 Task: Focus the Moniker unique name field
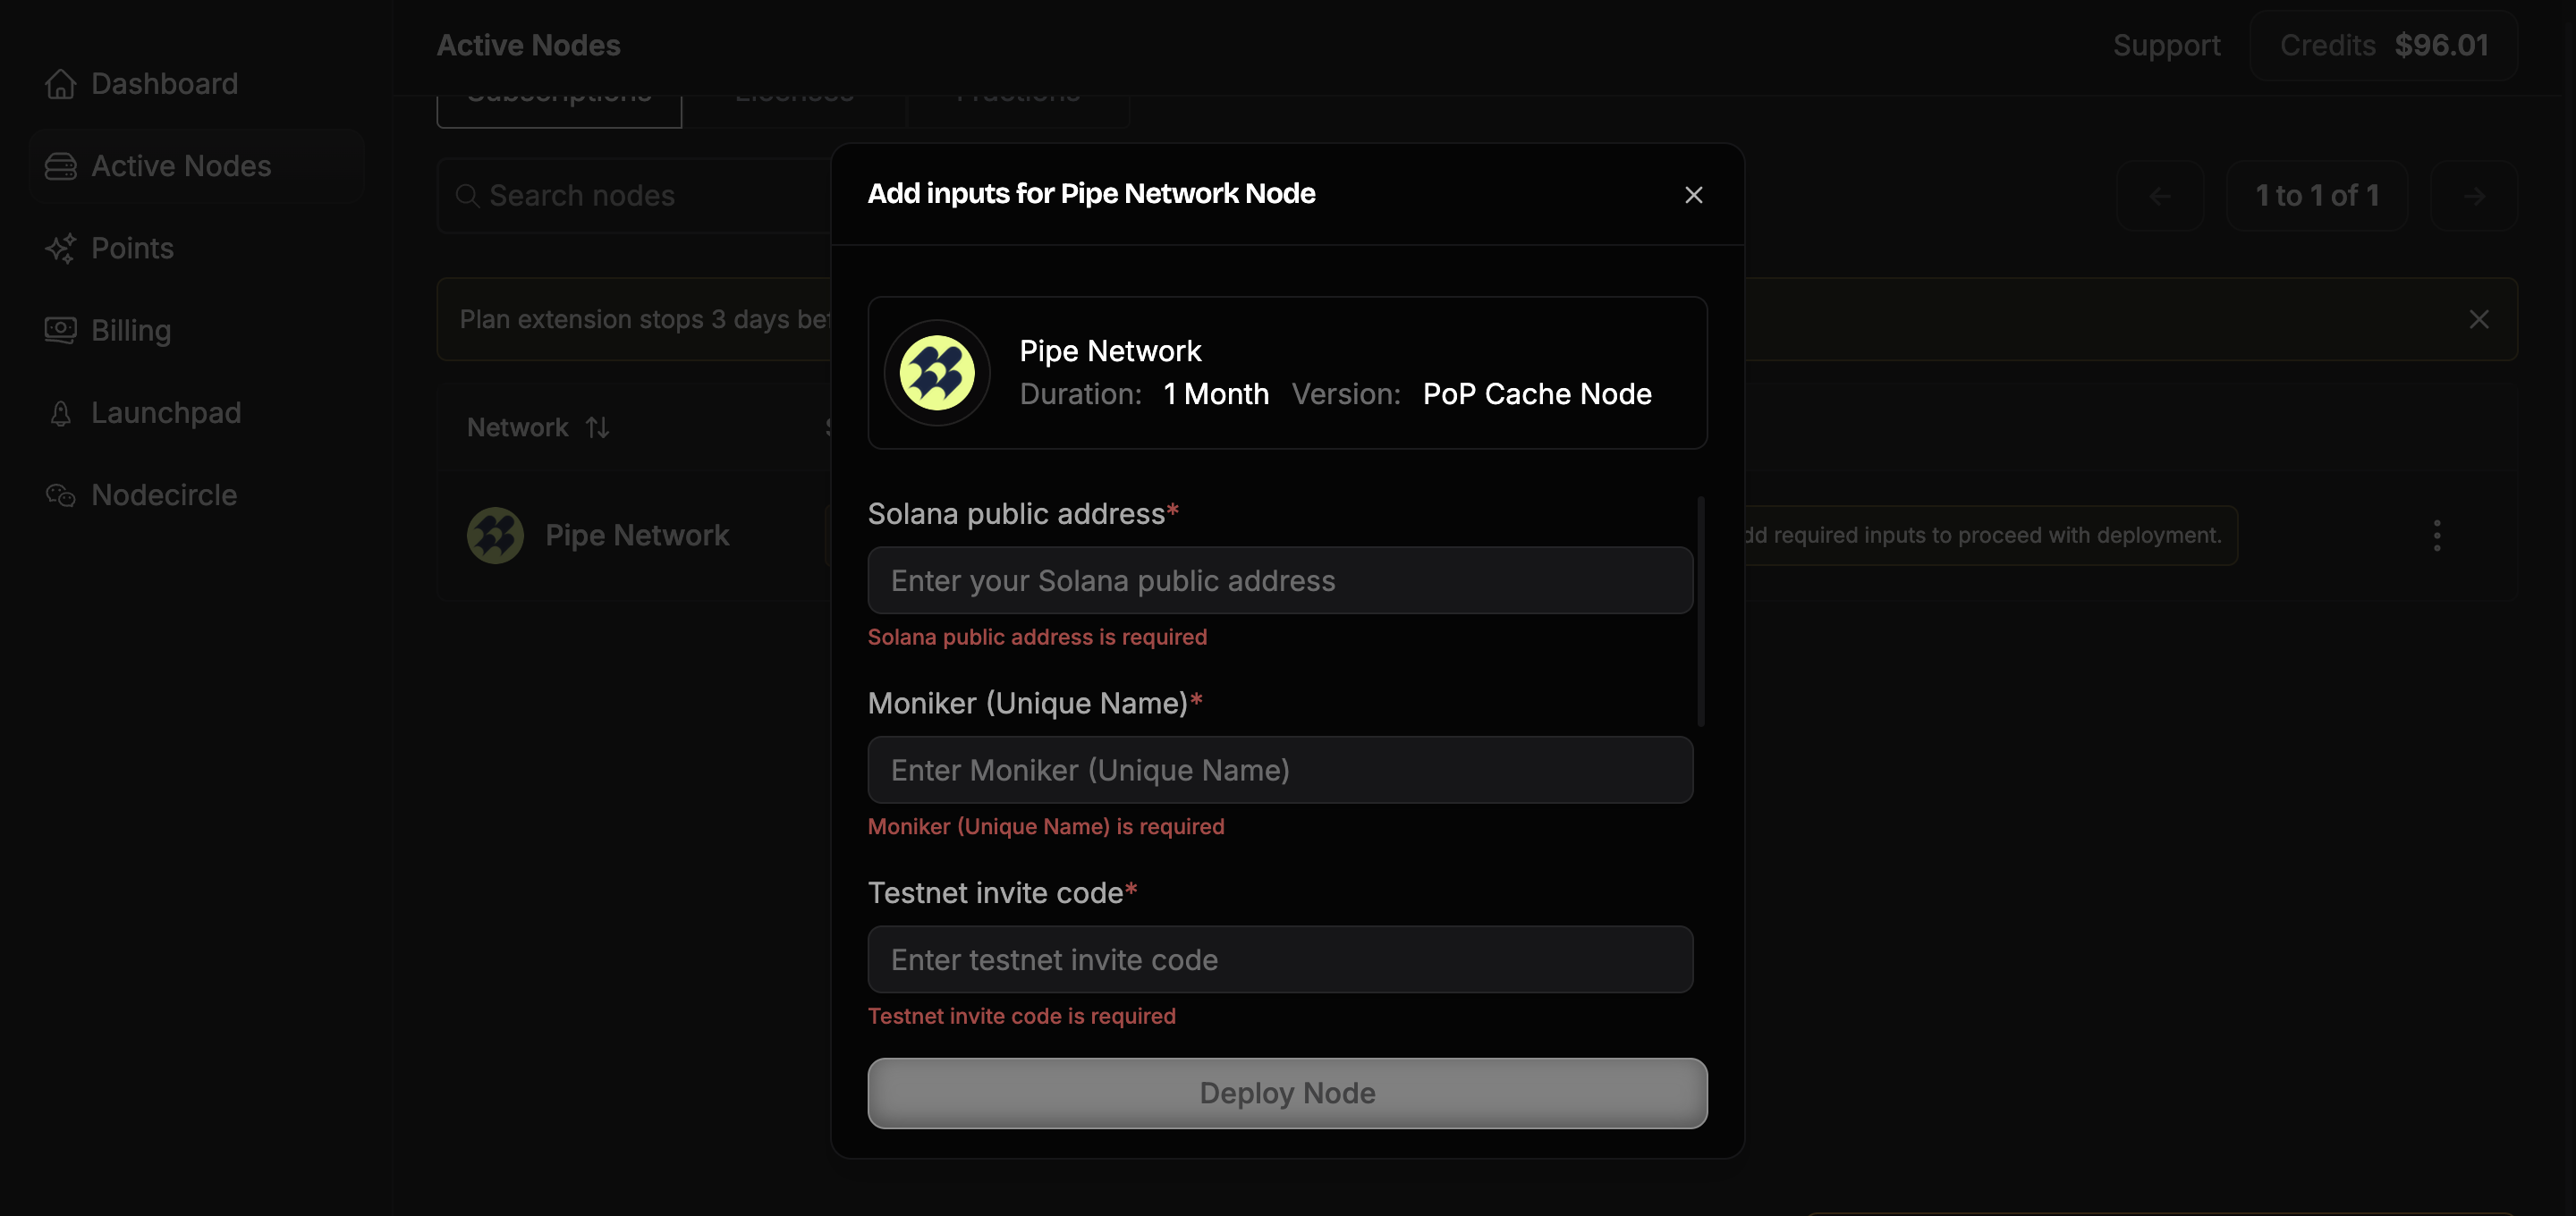1280,770
